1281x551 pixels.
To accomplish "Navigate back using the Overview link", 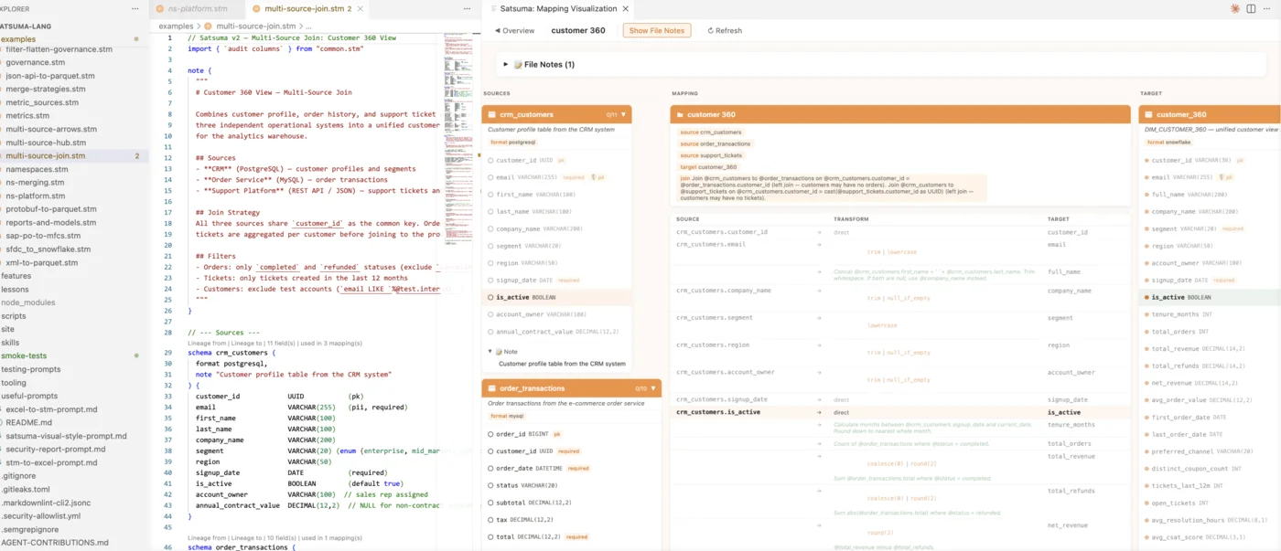I will 518,30.
